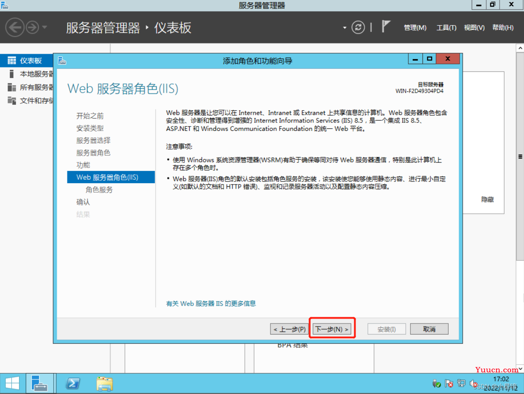Click the dashboard grid icon in sidebar

click(x=12, y=60)
